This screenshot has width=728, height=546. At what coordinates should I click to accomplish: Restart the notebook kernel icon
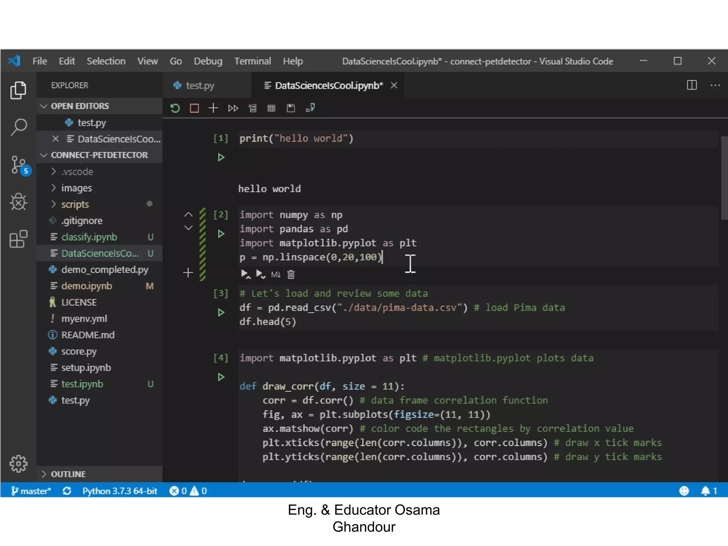(175, 108)
